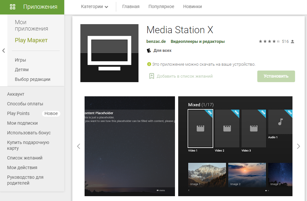This screenshot has width=307, height=201.
Task: Click the Media Station X app icon
Action: coord(109,53)
